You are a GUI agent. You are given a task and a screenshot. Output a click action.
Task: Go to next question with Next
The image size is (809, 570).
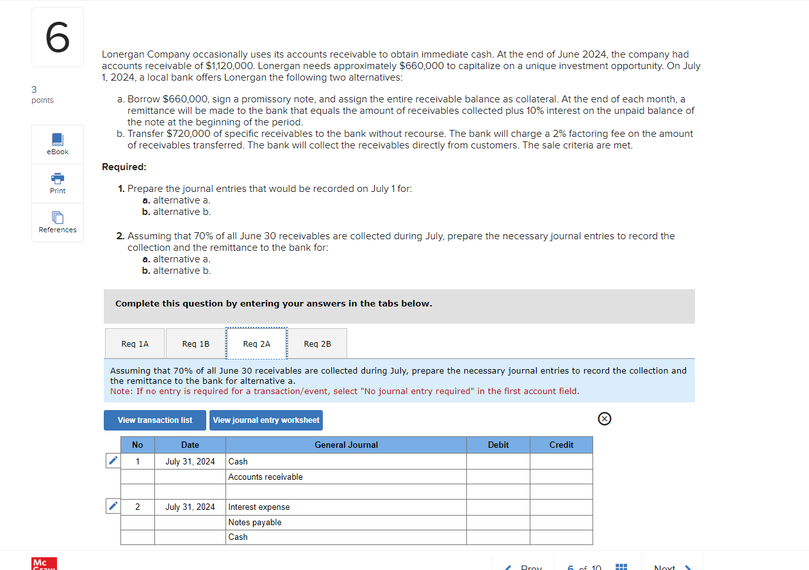pos(672,567)
